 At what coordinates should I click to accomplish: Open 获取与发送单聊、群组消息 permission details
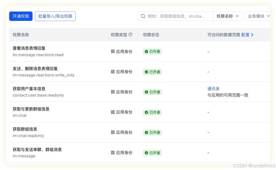[x=37, y=149]
